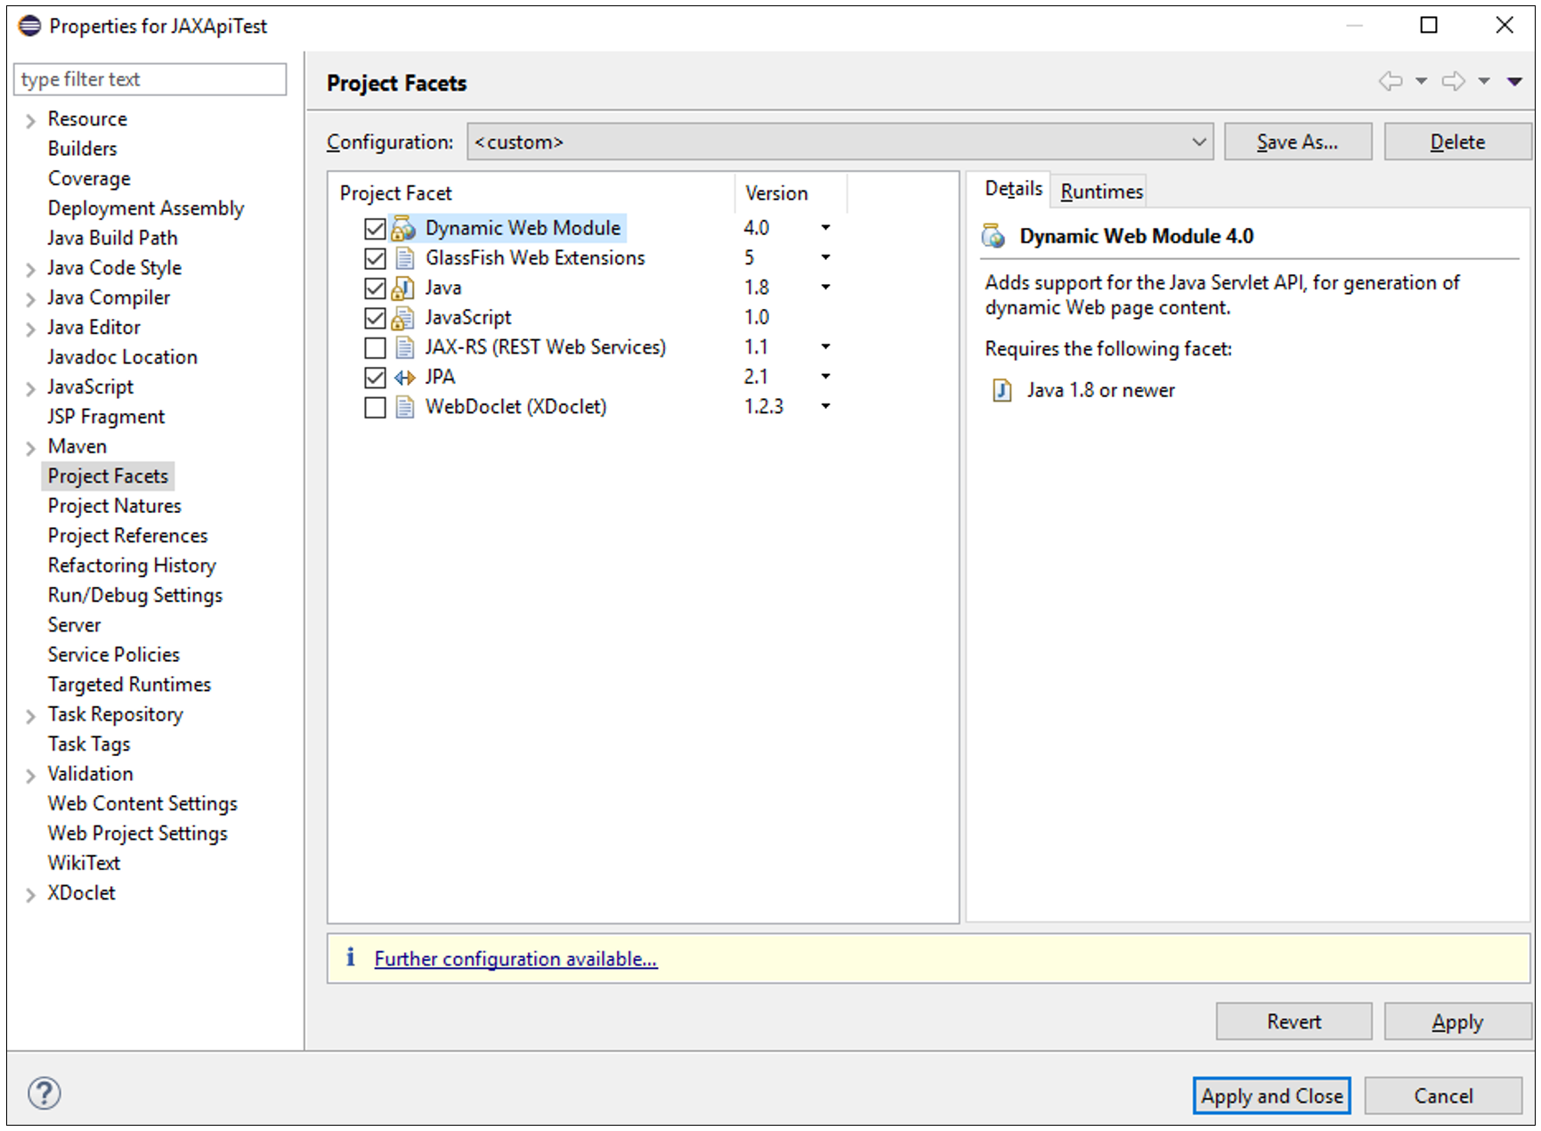Click the Java facet icon
1541x1131 pixels.
coord(404,289)
